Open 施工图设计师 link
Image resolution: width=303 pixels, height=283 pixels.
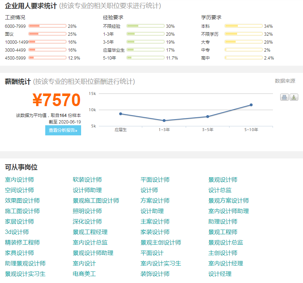tap(22, 211)
